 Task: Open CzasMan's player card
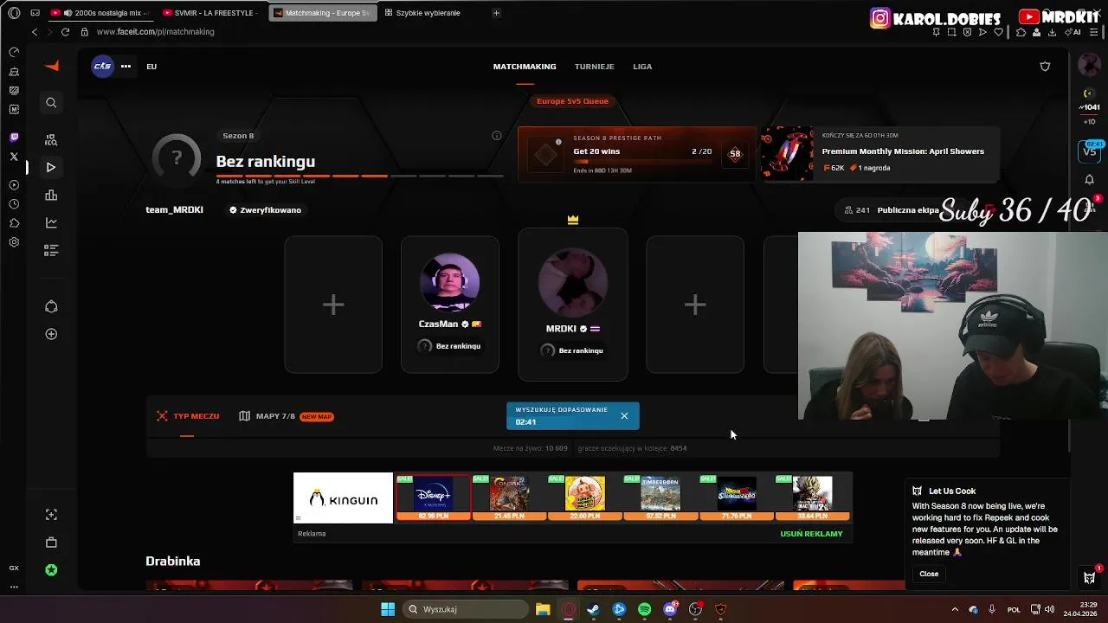(x=450, y=305)
